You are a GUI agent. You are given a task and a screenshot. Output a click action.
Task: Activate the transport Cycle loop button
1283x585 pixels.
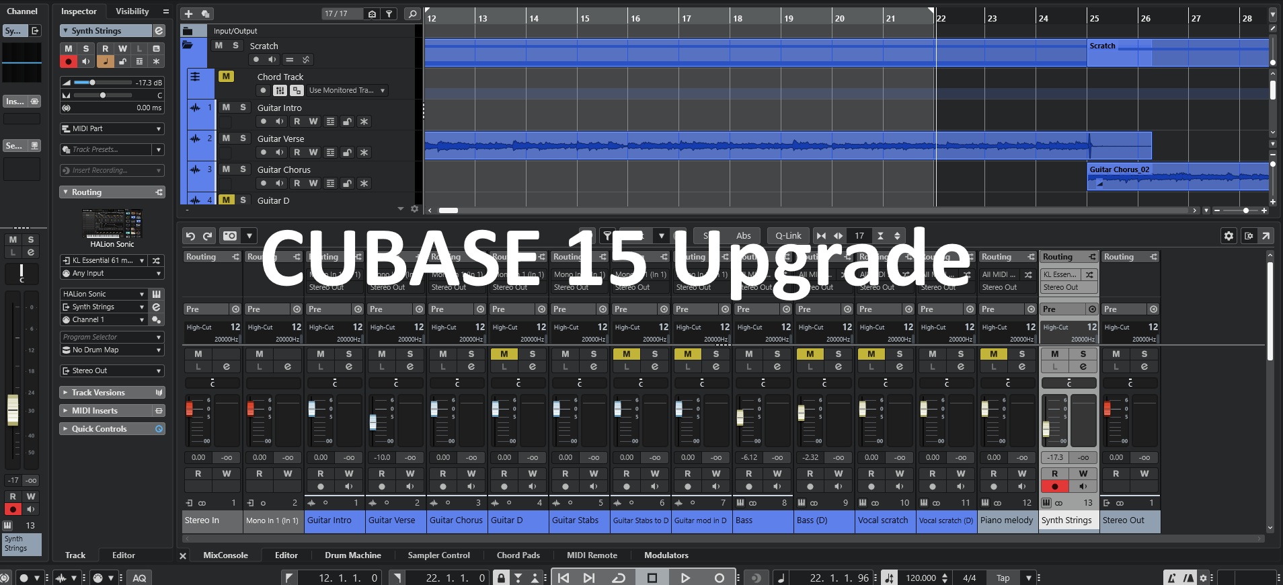coord(619,578)
